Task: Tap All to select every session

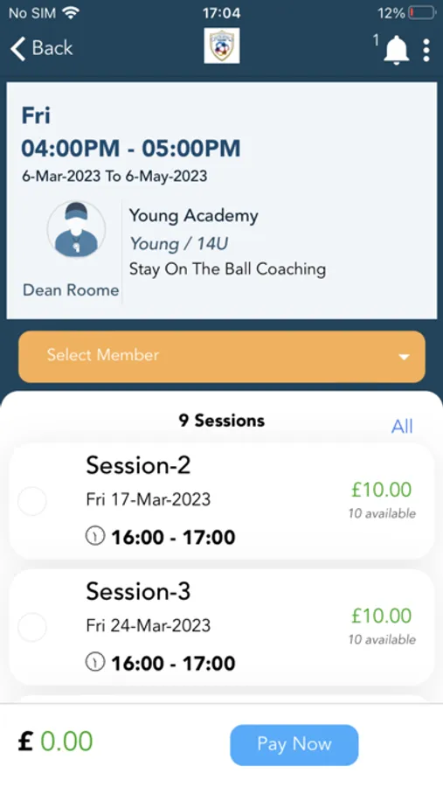Action: pyautogui.click(x=402, y=426)
